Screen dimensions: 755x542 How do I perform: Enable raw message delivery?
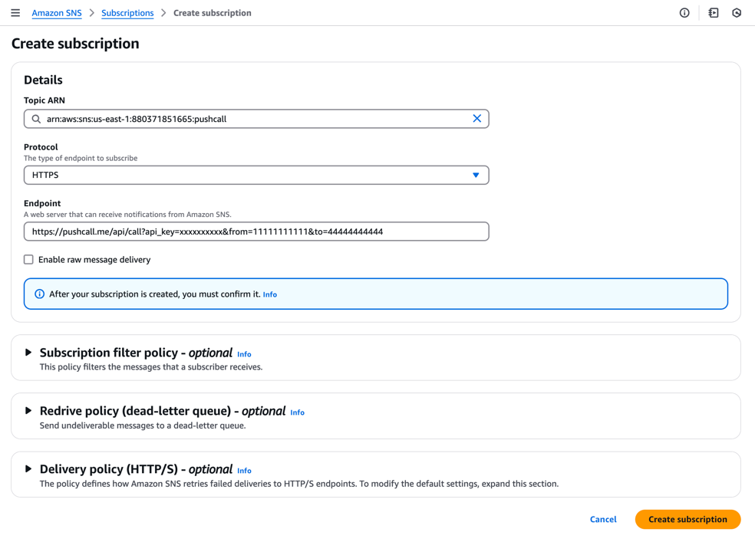click(28, 259)
